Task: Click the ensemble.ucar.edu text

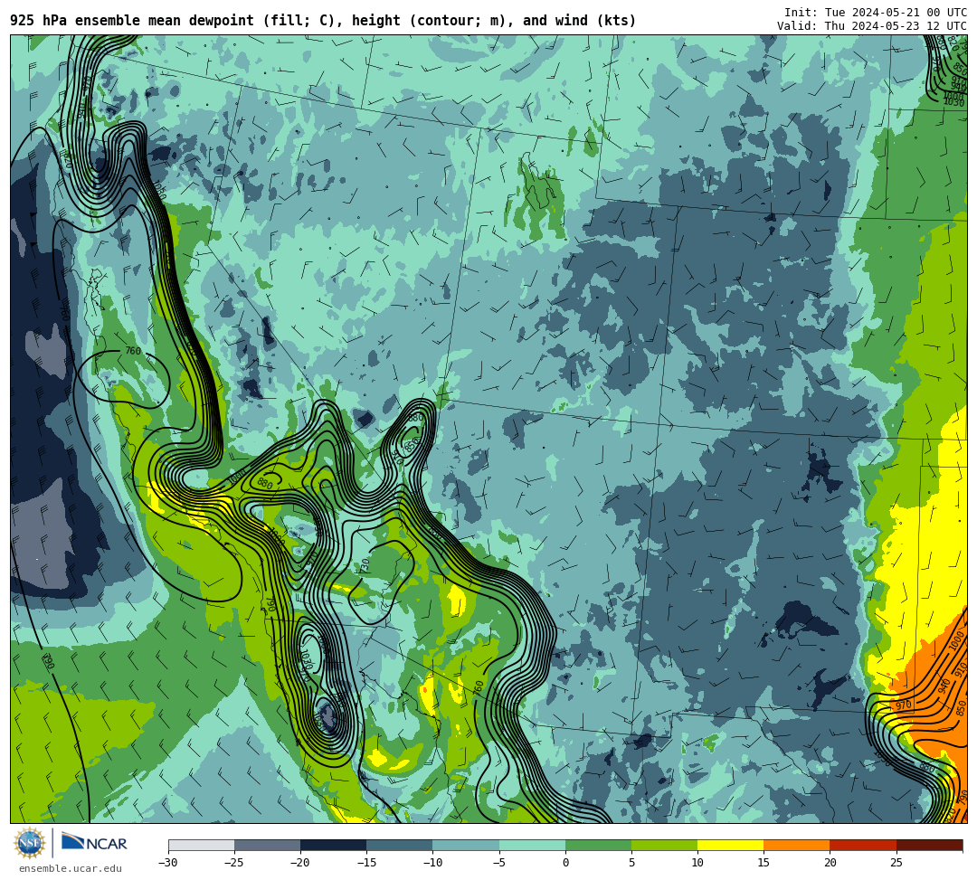Action: (70, 868)
